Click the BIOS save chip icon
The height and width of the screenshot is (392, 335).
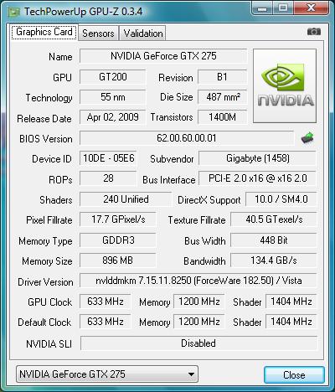coord(307,137)
